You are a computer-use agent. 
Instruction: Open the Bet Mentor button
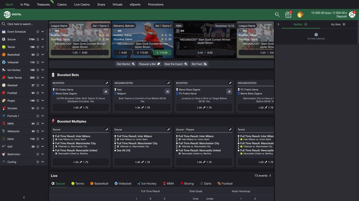click(x=126, y=64)
